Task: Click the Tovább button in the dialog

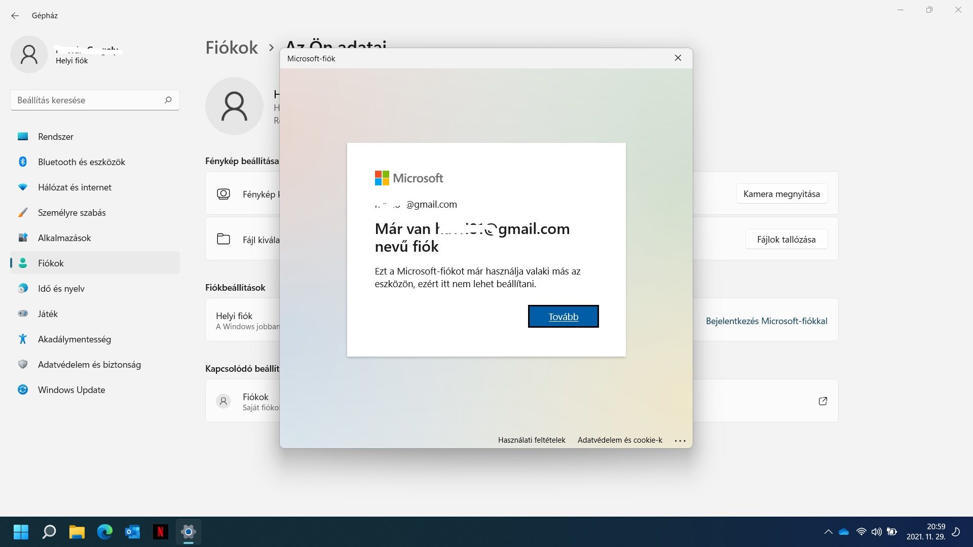Action: [563, 317]
